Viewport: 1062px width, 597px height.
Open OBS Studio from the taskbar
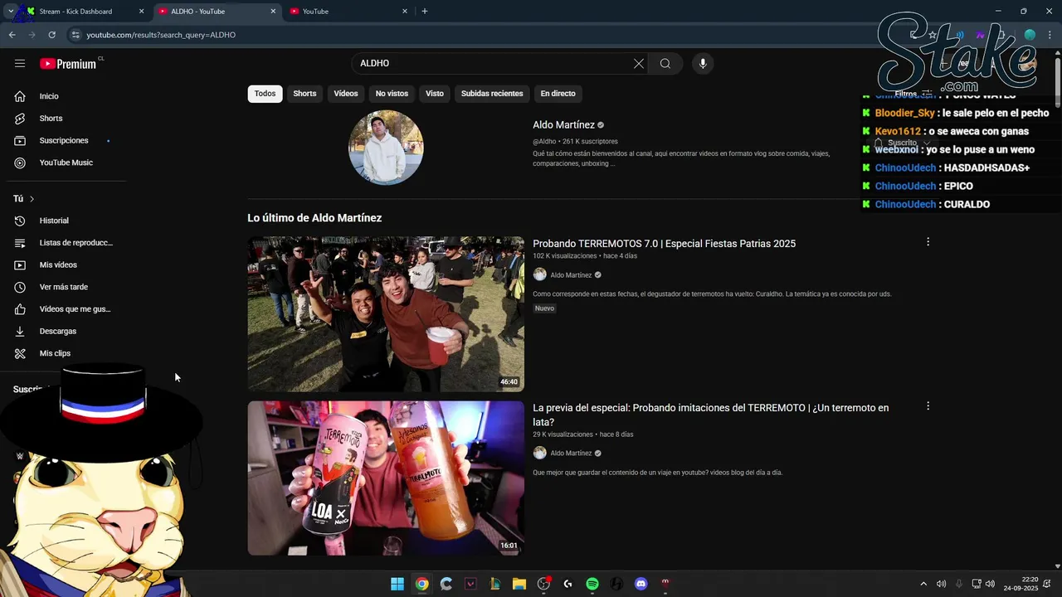point(543,584)
